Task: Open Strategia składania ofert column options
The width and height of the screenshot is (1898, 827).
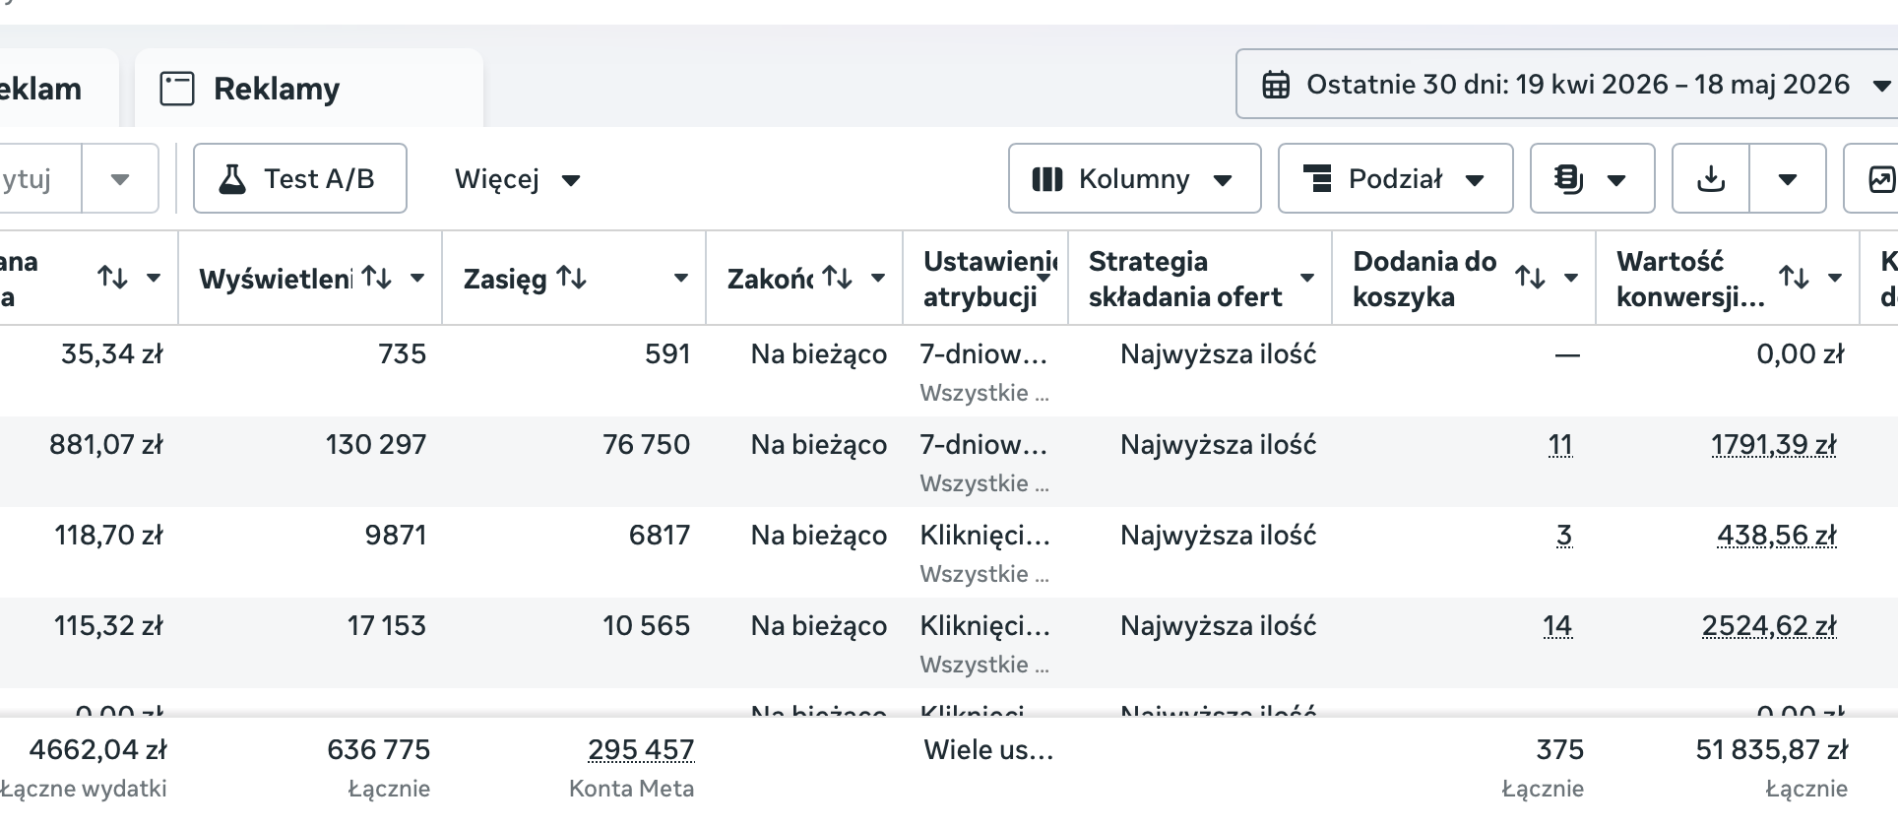Action: pos(1307,279)
